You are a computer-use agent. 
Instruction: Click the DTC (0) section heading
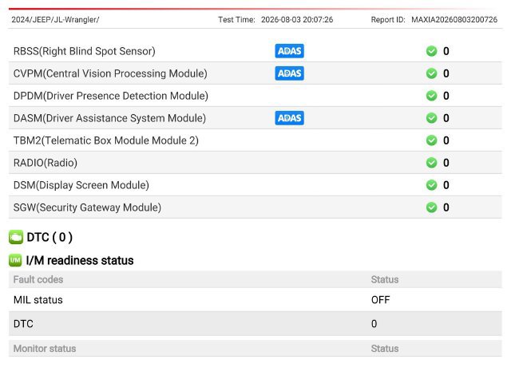[x=50, y=237]
